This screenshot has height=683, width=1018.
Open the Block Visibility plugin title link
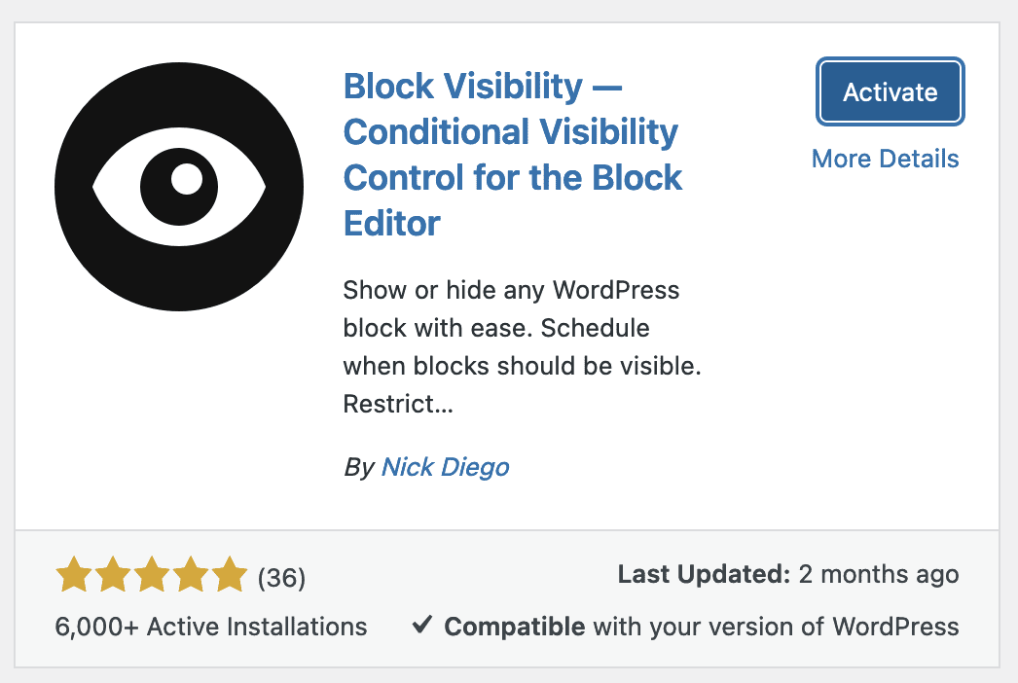(513, 155)
